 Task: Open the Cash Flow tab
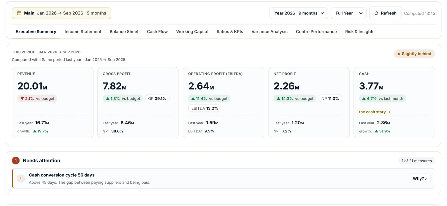(x=157, y=31)
